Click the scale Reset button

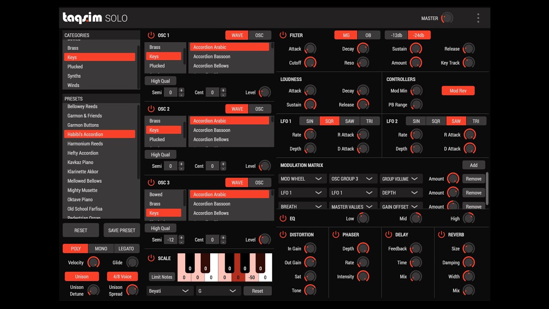[x=257, y=291]
